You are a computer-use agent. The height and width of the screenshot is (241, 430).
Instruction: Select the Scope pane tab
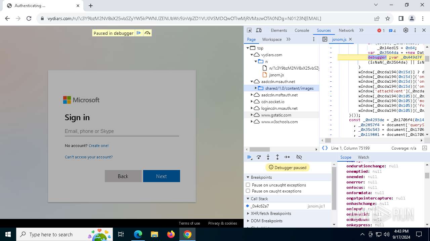(346, 157)
